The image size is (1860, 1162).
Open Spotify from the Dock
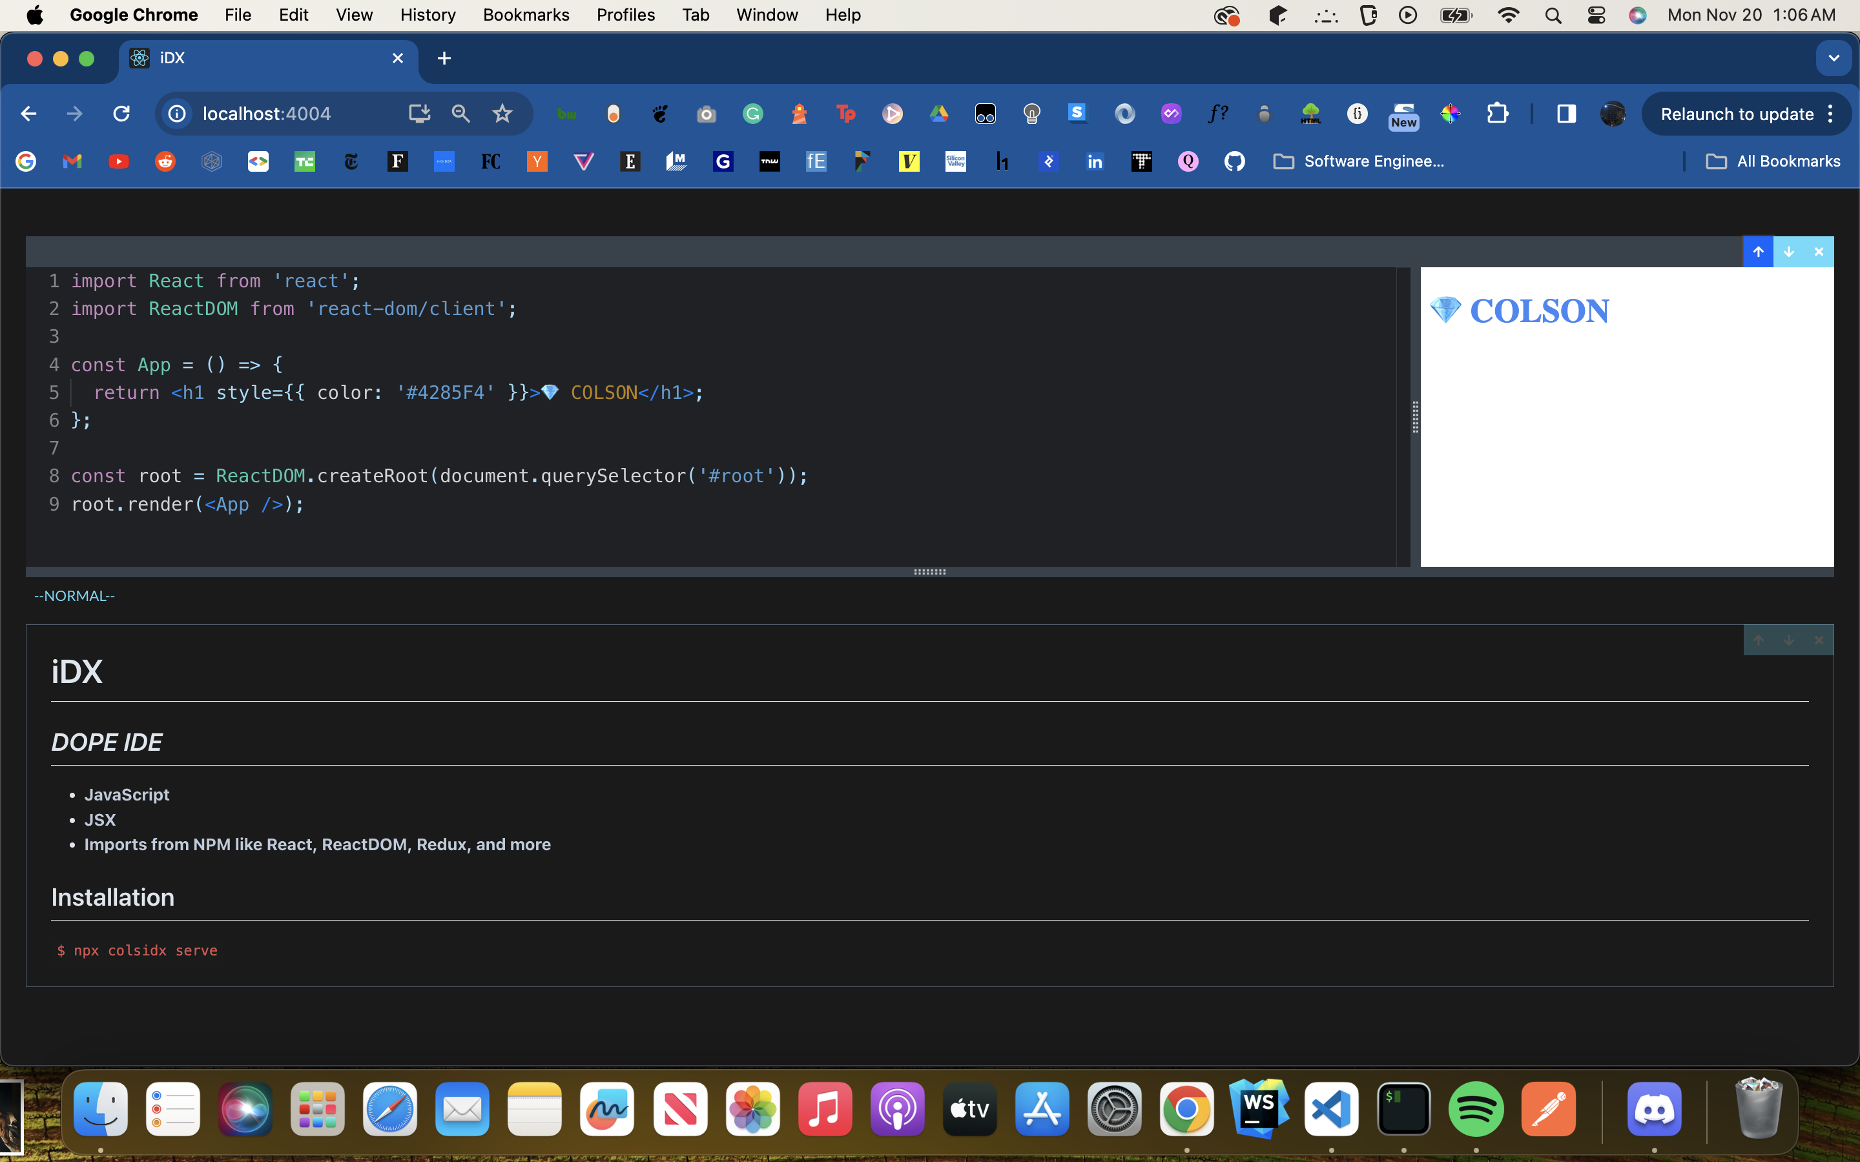[x=1476, y=1109]
